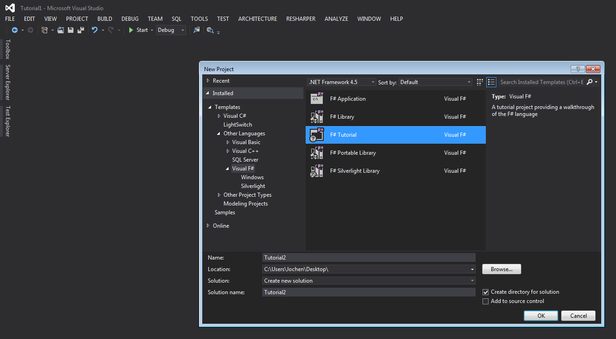
Task: Open the Start button dropdown arrow
Action: tap(152, 30)
